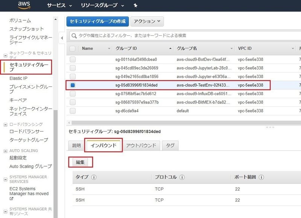This screenshot has width=301, height=218.
Task: Open スナップショット in the sidebar
Action: tap(27, 29)
